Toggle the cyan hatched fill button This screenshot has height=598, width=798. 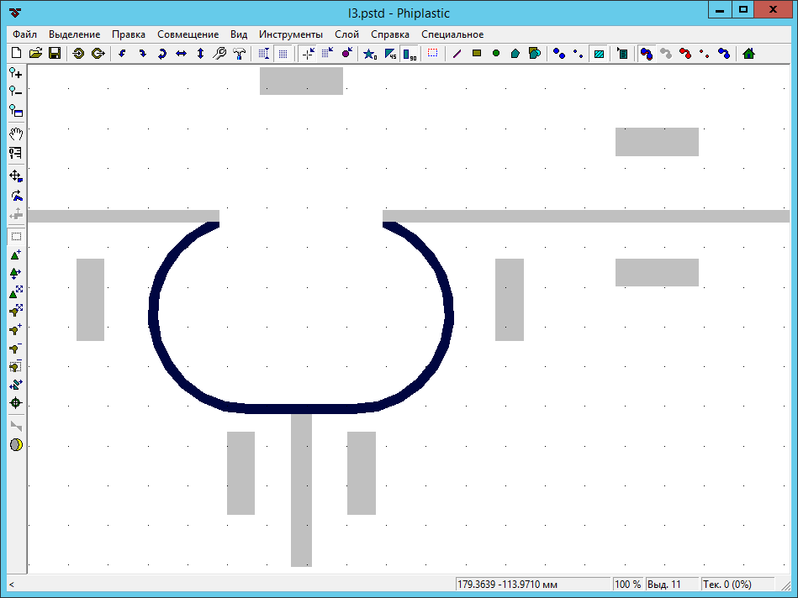pos(599,54)
